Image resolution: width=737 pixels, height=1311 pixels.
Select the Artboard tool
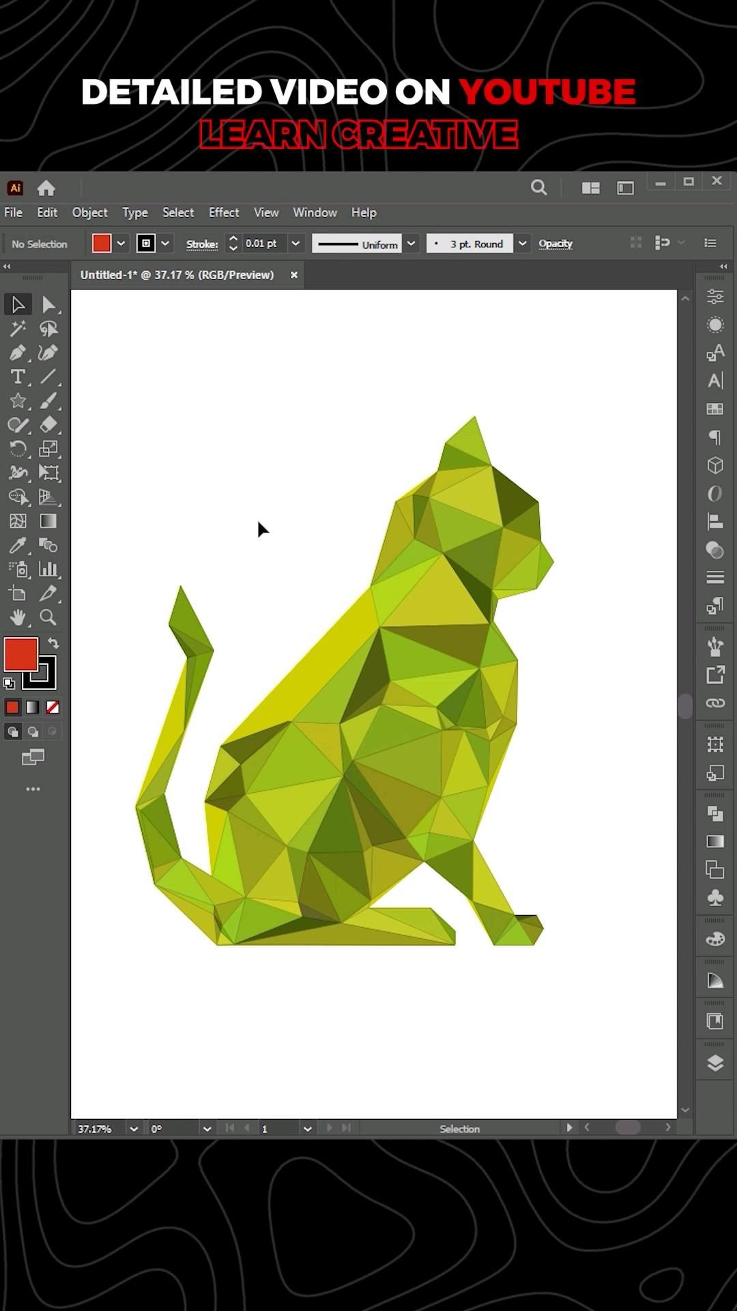tap(18, 593)
